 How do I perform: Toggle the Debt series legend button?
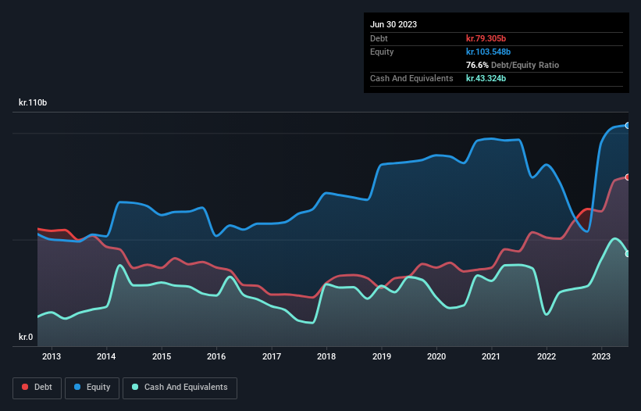(x=37, y=388)
